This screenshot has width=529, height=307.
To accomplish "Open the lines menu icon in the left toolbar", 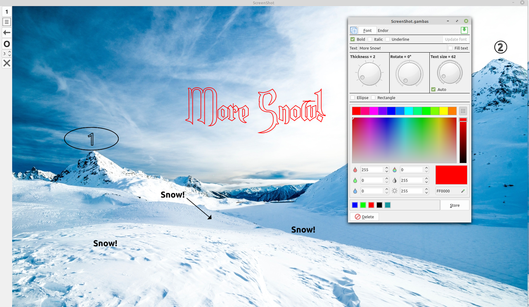I will (7, 22).
